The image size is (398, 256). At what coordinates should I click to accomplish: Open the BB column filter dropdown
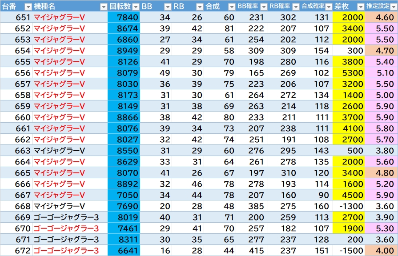168,7
